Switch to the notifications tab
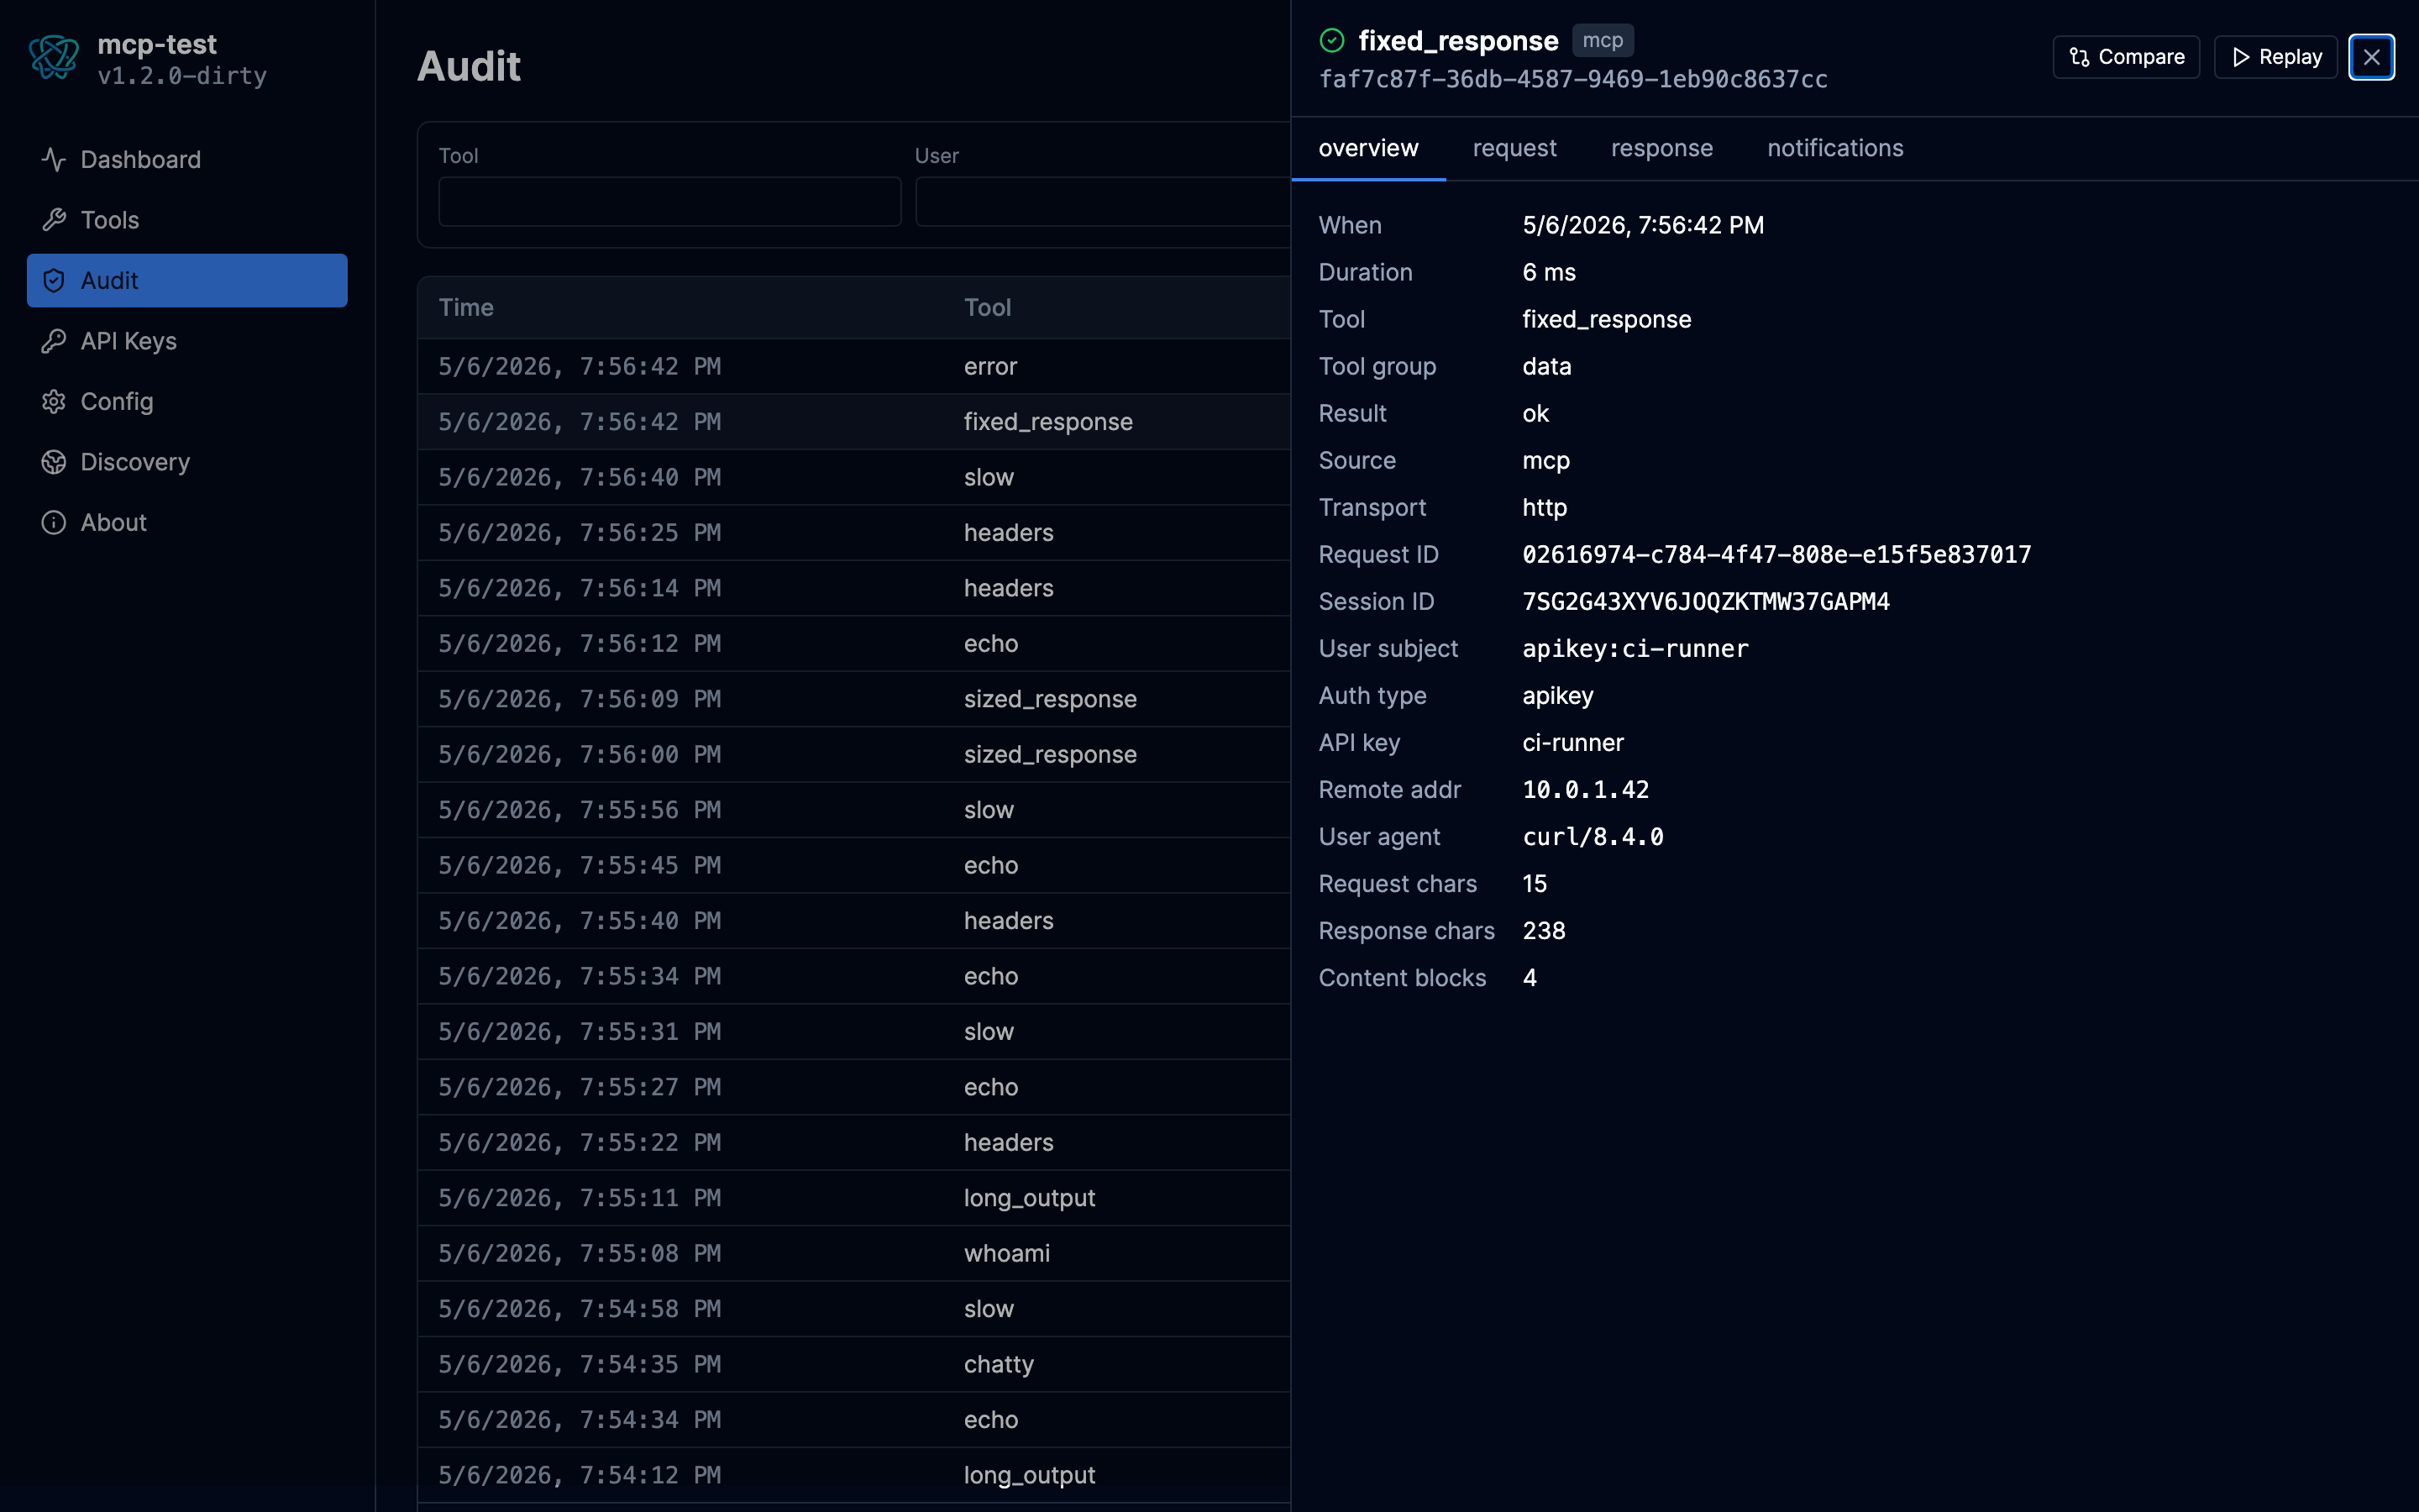 coord(1835,148)
